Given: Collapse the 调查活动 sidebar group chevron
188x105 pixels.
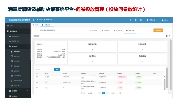Looking at the screenshot, I should click(28, 46).
